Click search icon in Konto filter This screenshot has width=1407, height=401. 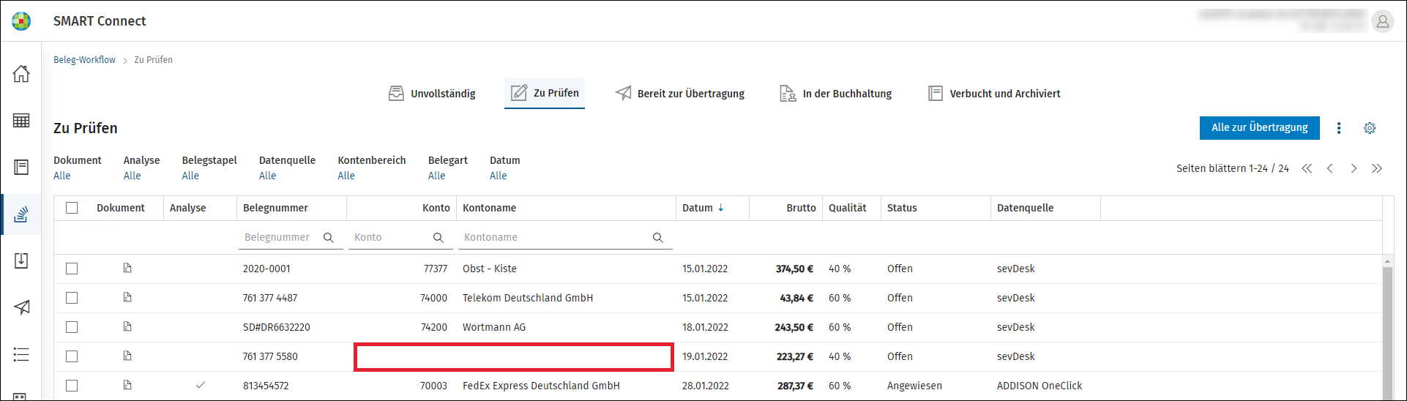click(x=438, y=237)
